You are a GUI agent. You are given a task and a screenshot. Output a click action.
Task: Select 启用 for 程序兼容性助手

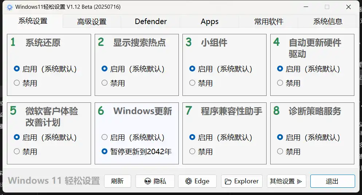point(221,137)
